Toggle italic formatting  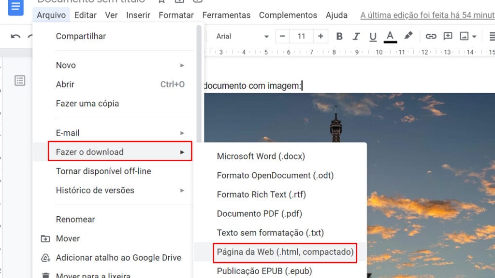tap(356, 36)
